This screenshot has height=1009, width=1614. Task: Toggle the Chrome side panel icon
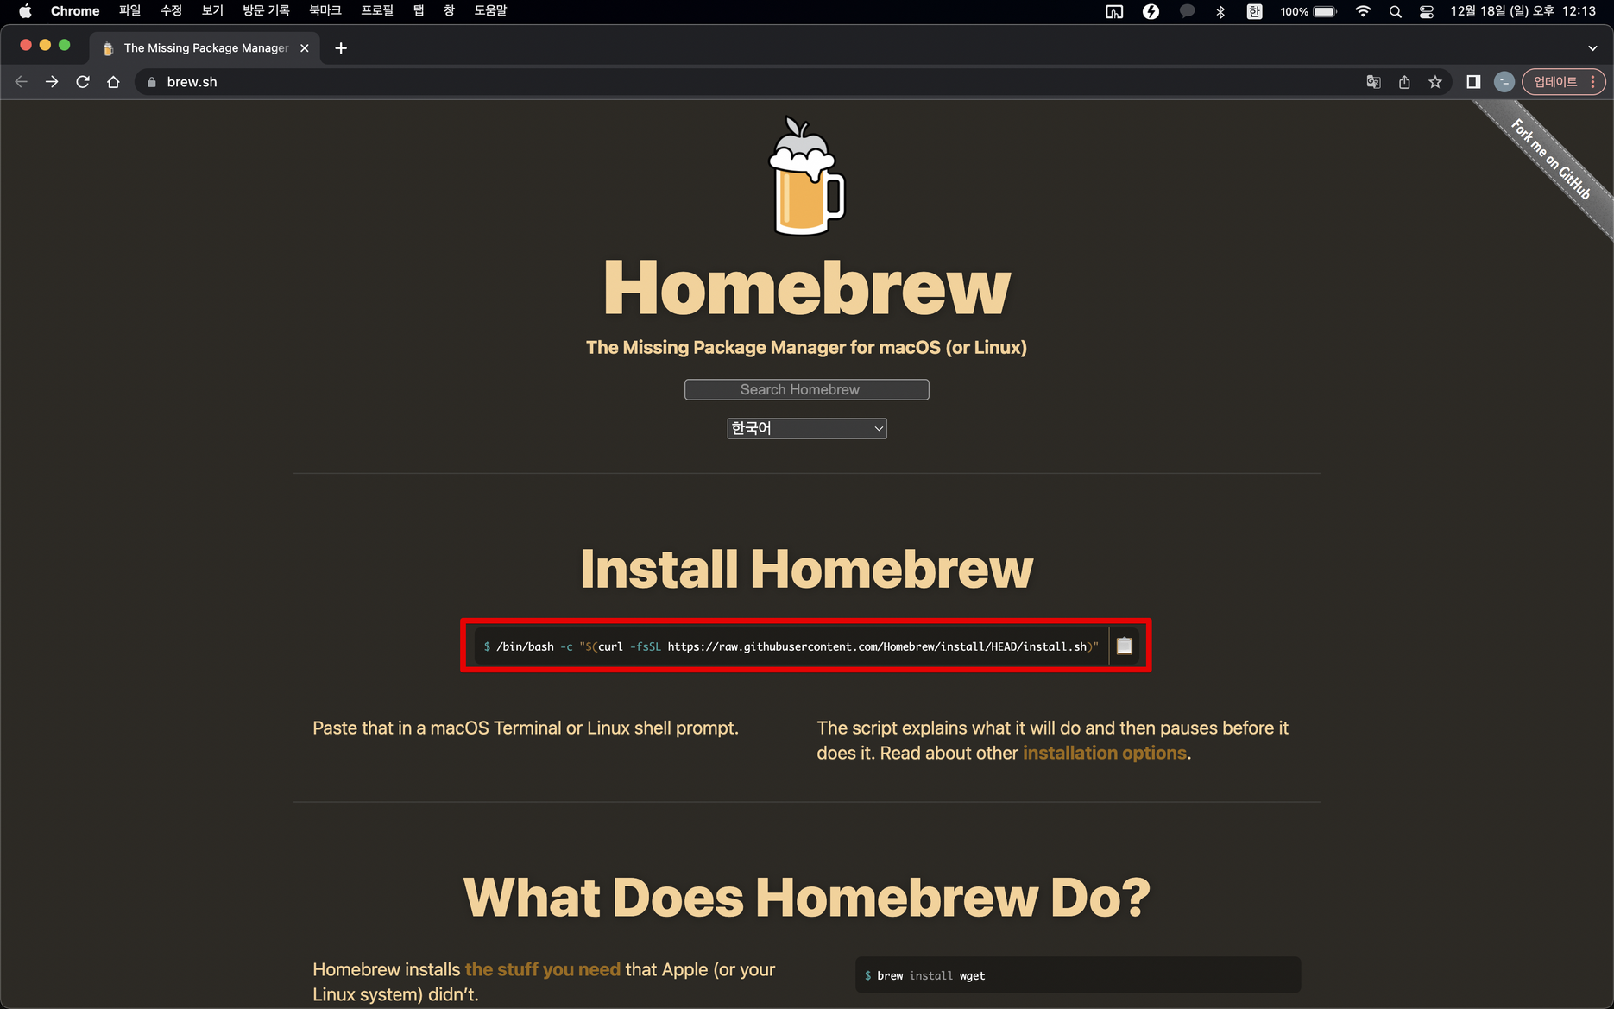(x=1473, y=82)
